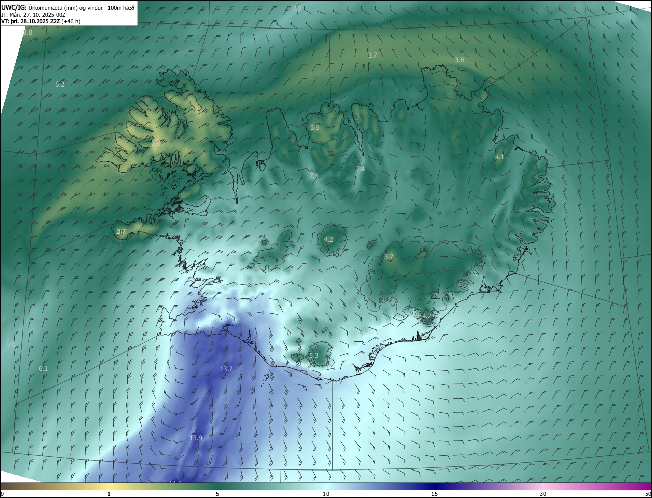Click the '10' tick label on the color scale
Screen dimensions: 652x498
coord(326,494)
